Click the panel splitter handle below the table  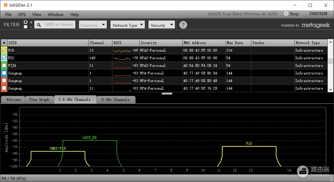coord(167,94)
